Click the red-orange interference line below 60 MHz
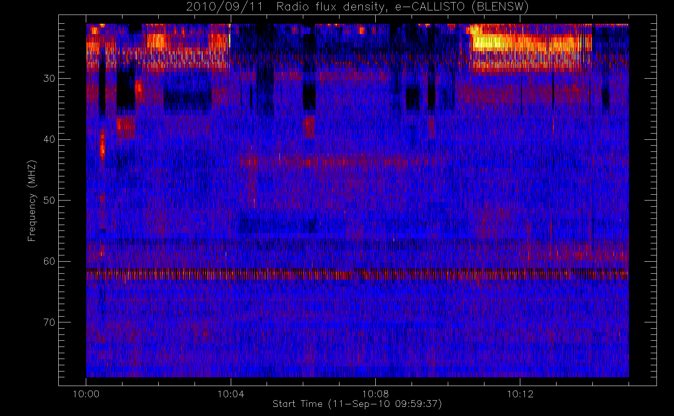674x416 pixels. 357,274
